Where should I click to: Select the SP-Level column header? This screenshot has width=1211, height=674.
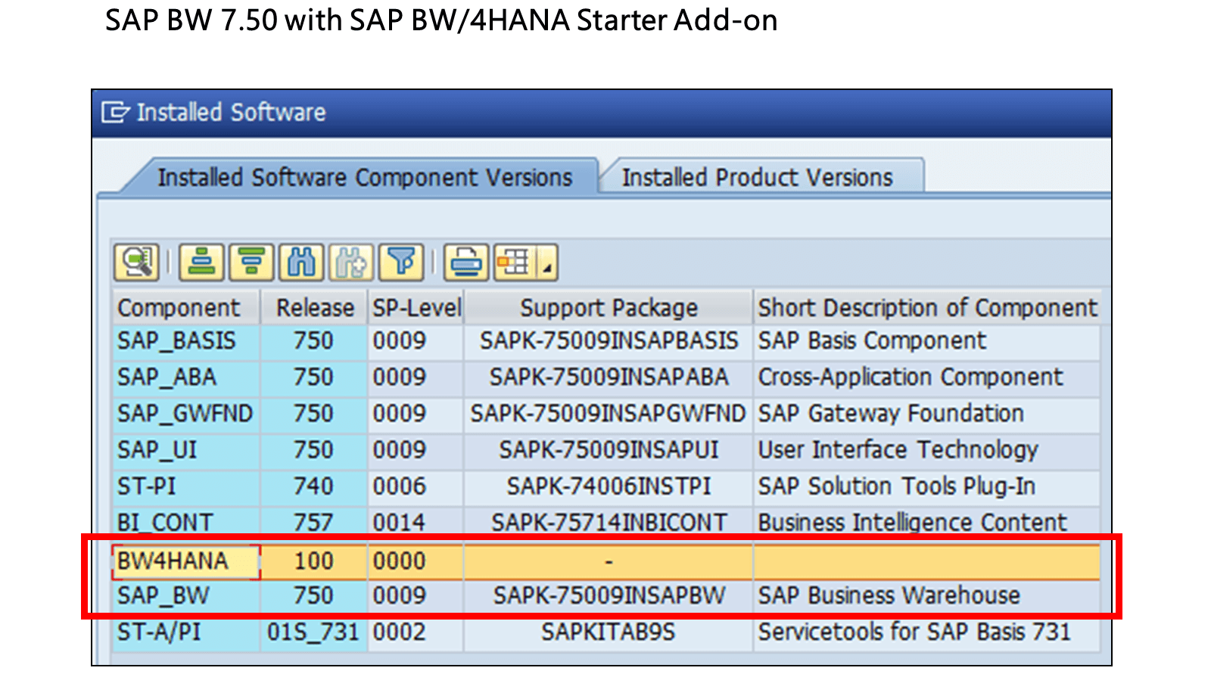pyautogui.click(x=416, y=308)
